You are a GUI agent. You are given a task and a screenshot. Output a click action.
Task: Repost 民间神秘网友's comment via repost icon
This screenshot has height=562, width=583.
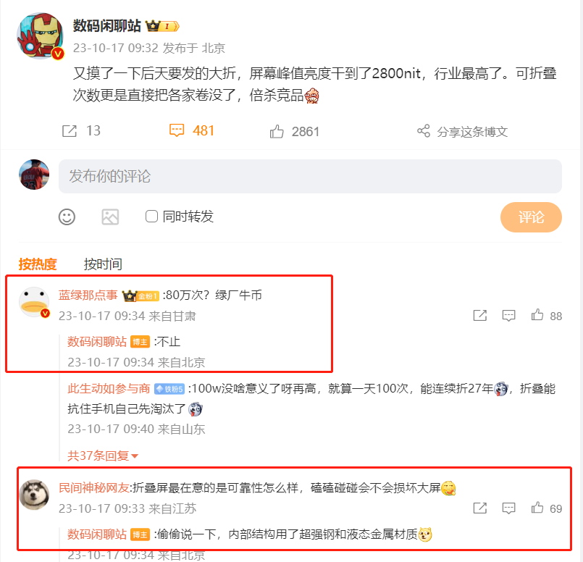coord(480,508)
